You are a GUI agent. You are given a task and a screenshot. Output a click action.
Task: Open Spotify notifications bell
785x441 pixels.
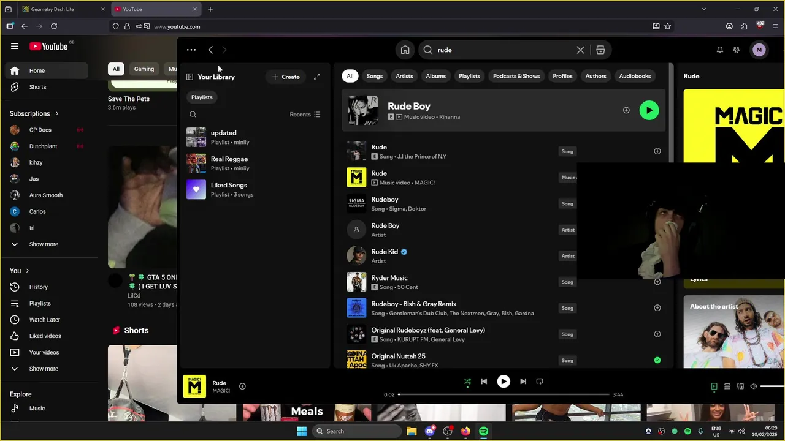(720, 50)
